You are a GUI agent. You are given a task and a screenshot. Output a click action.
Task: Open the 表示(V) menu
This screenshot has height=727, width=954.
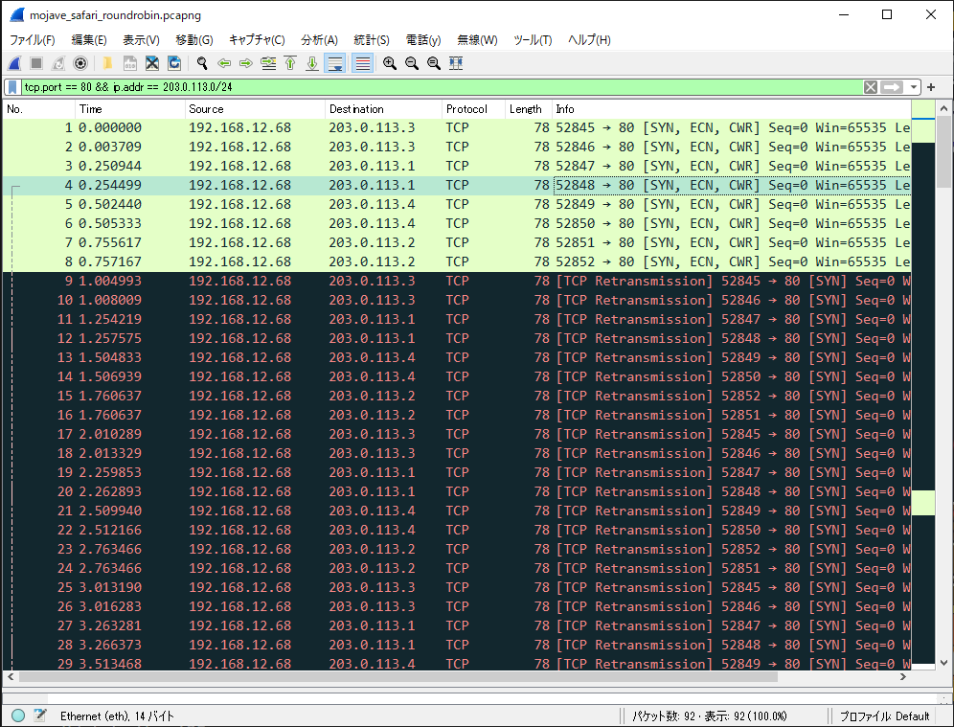click(141, 40)
